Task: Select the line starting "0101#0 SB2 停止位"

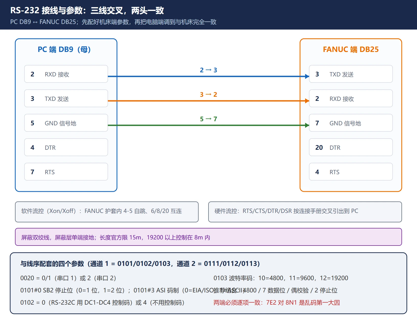Action: (x=133, y=290)
